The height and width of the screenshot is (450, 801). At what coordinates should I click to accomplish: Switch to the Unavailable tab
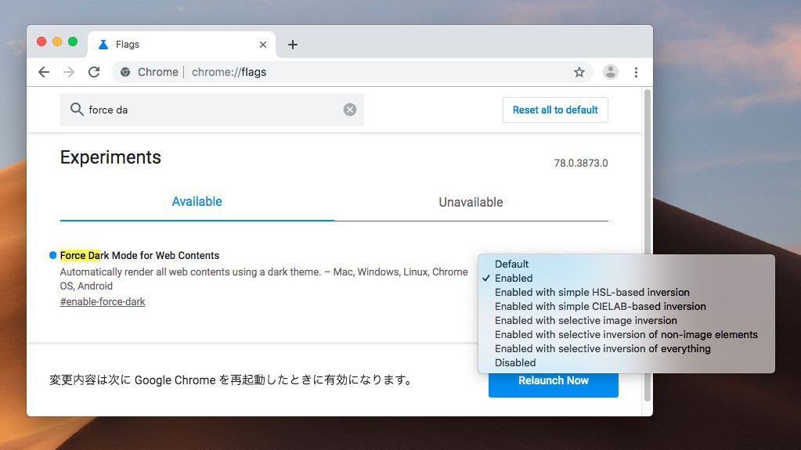471,202
